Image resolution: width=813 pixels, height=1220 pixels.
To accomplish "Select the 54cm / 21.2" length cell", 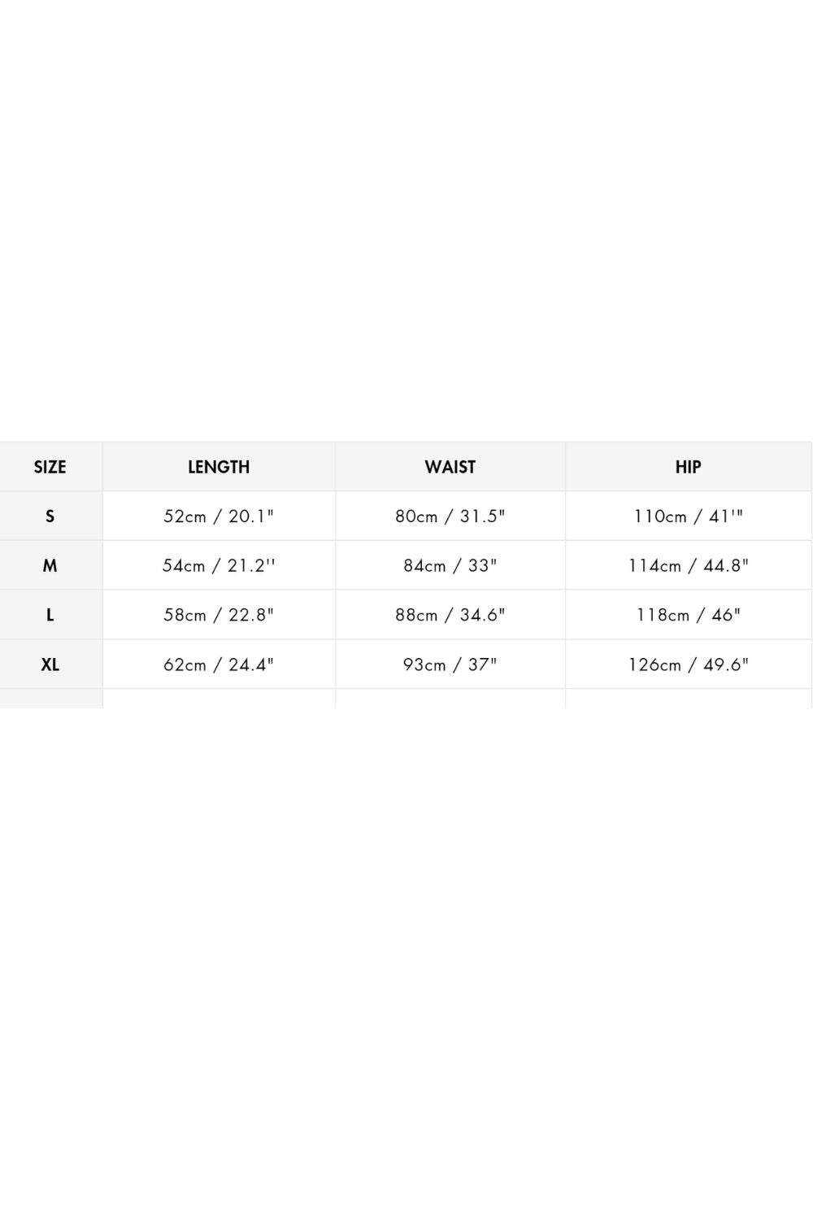I will pyautogui.click(x=219, y=566).
